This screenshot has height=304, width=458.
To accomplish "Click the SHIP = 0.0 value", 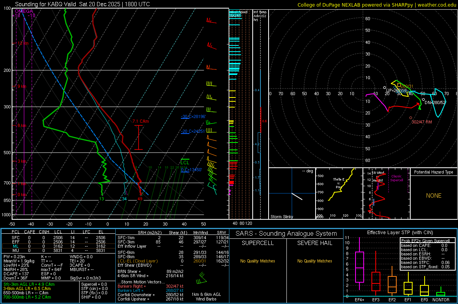I will click(91, 297).
